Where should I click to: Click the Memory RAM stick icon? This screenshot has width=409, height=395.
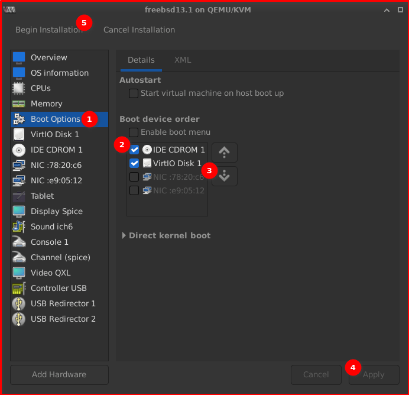pyautogui.click(x=19, y=104)
